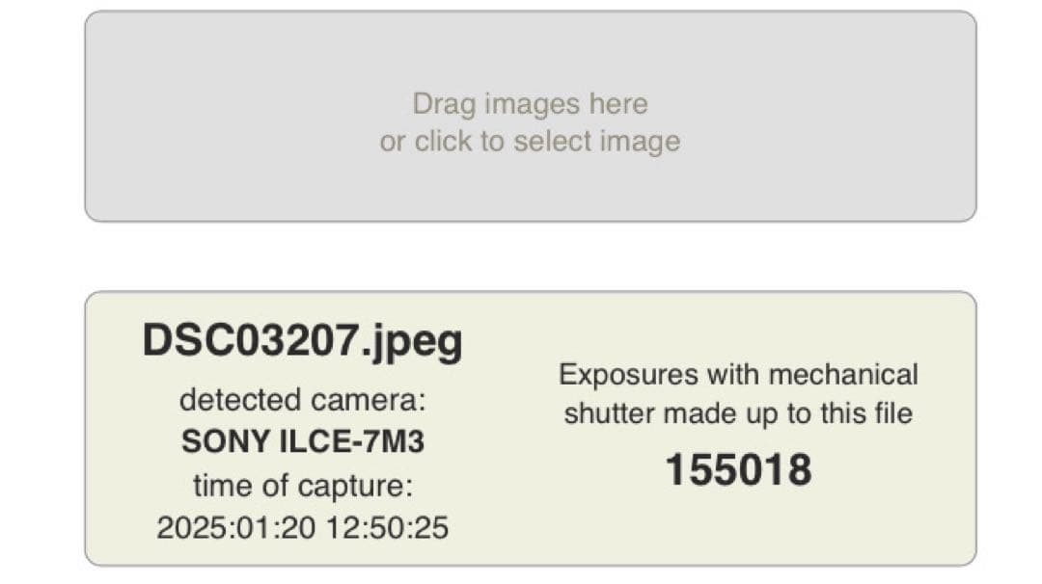Click below the shutter count number
Image resolution: width=1042 pixels, height=584 pixels.
tap(740, 520)
